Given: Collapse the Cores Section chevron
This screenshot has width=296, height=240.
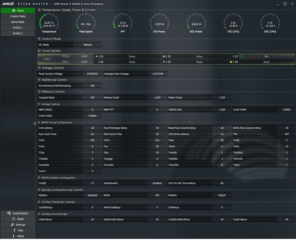Looking at the screenshot, I should click(x=39, y=51).
